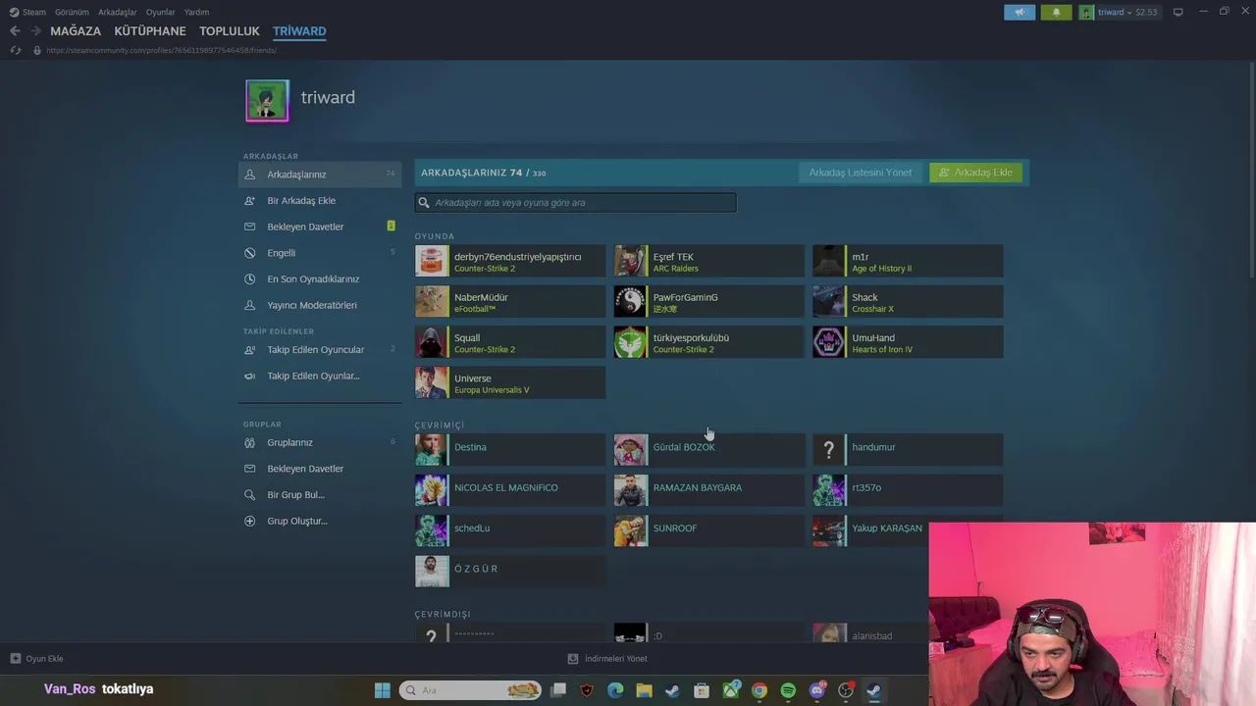Image resolution: width=1256 pixels, height=706 pixels.
Task: Open friend Squall card
Action: (x=510, y=342)
